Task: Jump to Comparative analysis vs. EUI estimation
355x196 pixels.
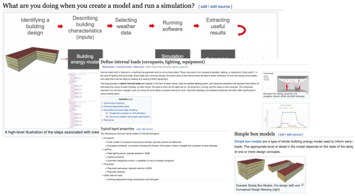Action: pos(128,113)
